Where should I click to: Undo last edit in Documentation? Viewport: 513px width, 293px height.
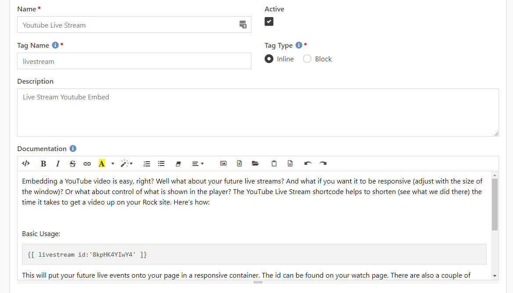(x=308, y=163)
